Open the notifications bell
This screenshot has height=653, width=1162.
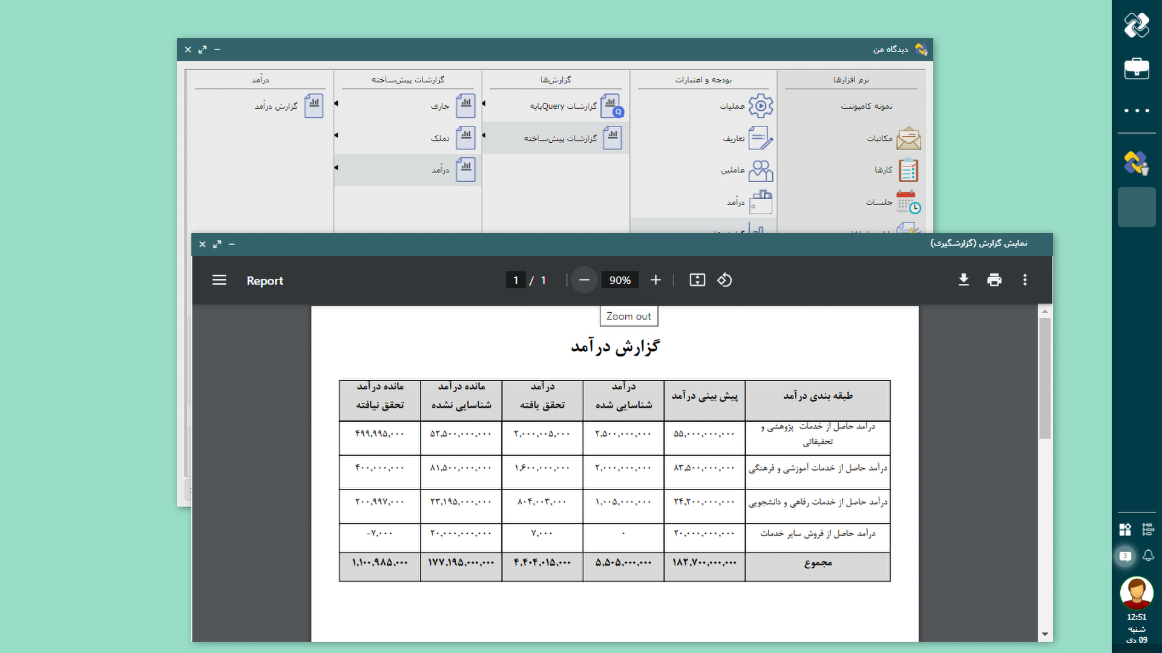coord(1148,556)
